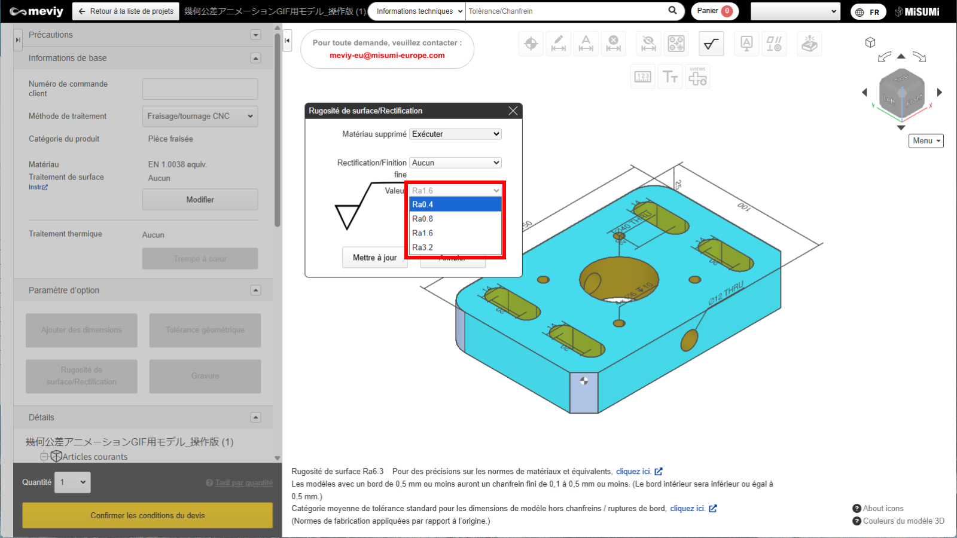
Task: Open the geometric tolerance symbols tool
Action: pyautogui.click(x=773, y=44)
